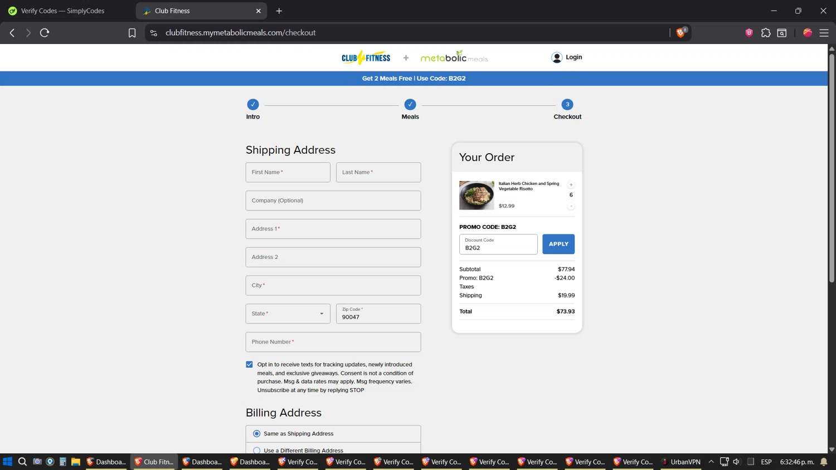Click the City field
The height and width of the screenshot is (470, 836).
(x=333, y=285)
